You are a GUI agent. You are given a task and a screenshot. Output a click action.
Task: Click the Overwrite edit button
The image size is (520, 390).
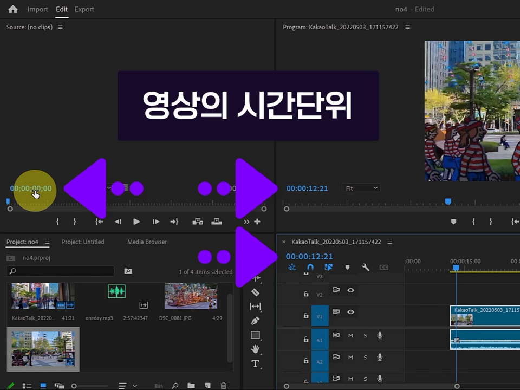pyautogui.click(x=217, y=222)
